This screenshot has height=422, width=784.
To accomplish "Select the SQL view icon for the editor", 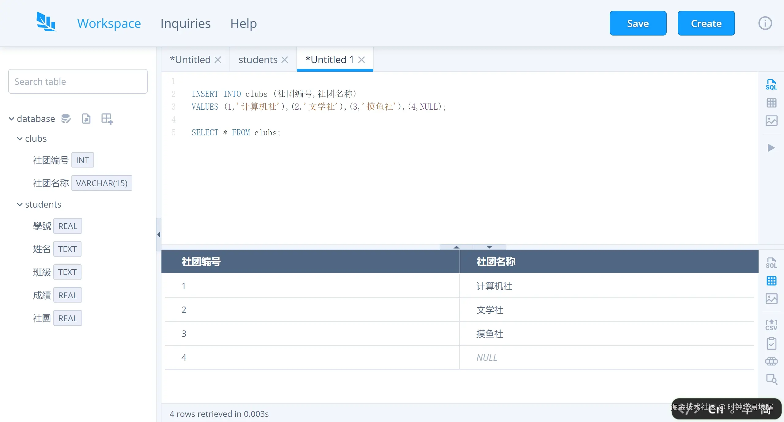I will click(772, 84).
